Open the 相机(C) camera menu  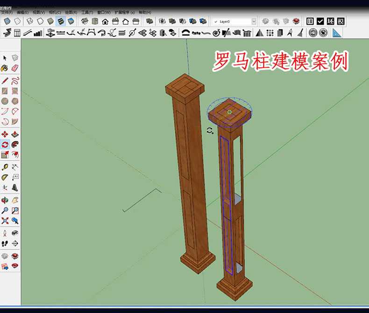tap(55, 12)
